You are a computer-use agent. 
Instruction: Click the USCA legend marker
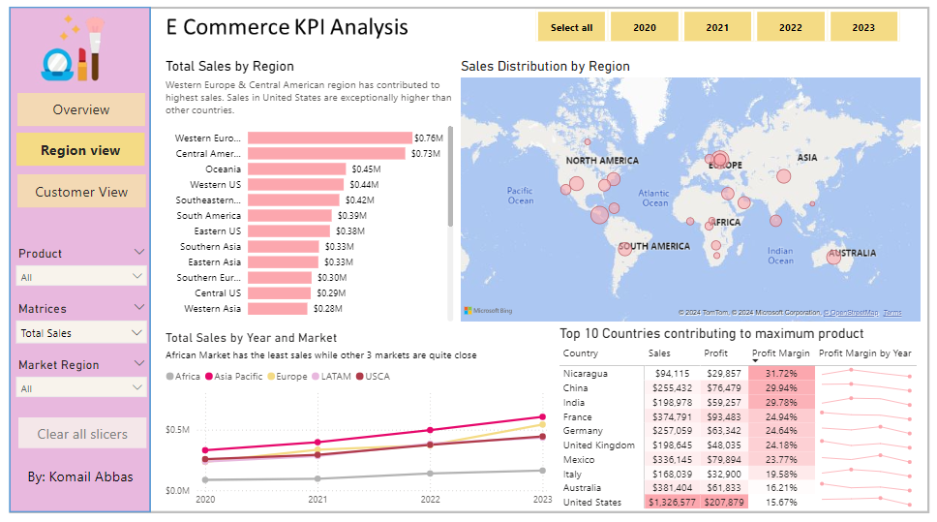tap(360, 376)
